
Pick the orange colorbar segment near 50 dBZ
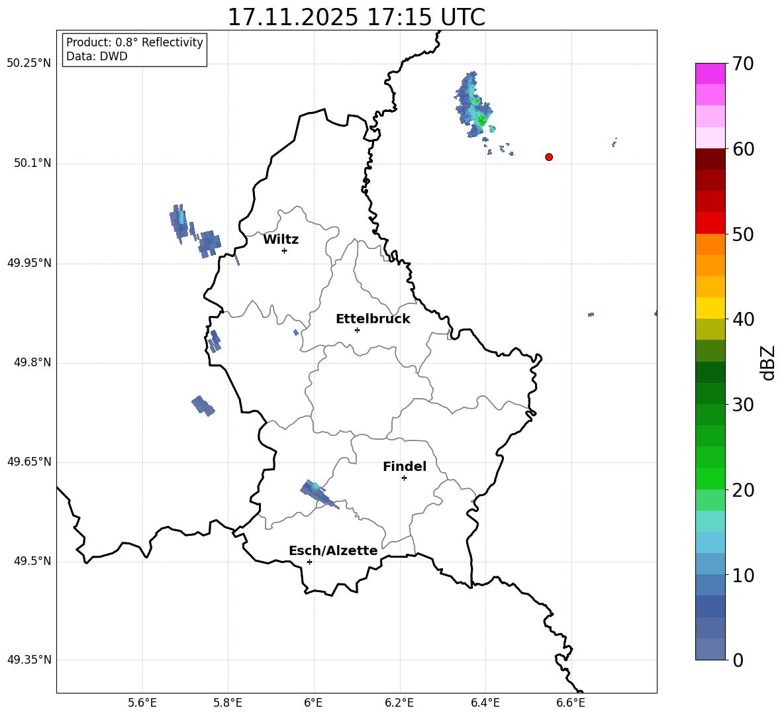[x=710, y=244]
